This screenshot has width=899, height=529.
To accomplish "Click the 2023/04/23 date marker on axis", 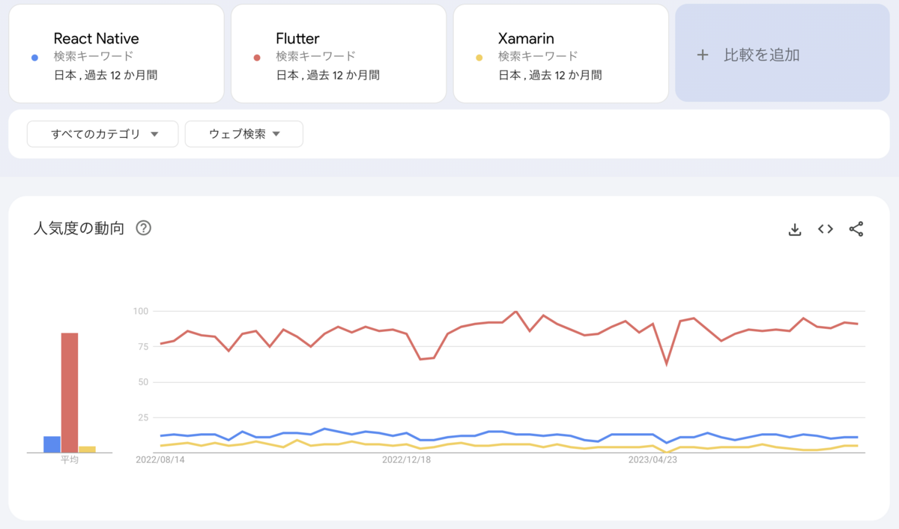I will (x=653, y=460).
